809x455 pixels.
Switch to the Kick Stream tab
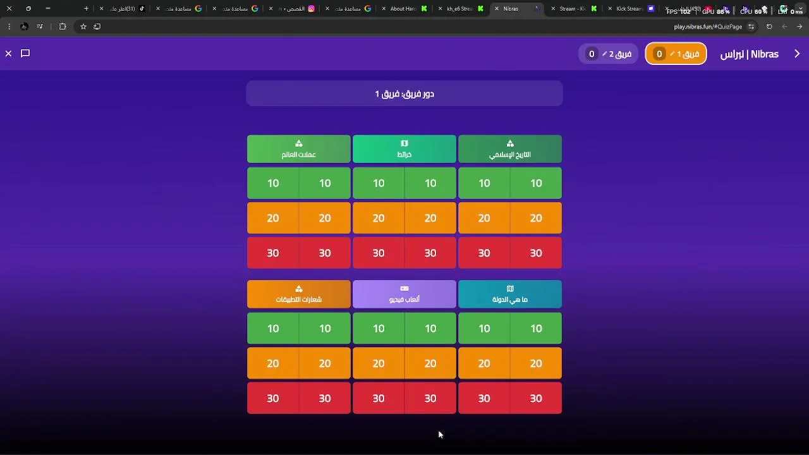[631, 9]
